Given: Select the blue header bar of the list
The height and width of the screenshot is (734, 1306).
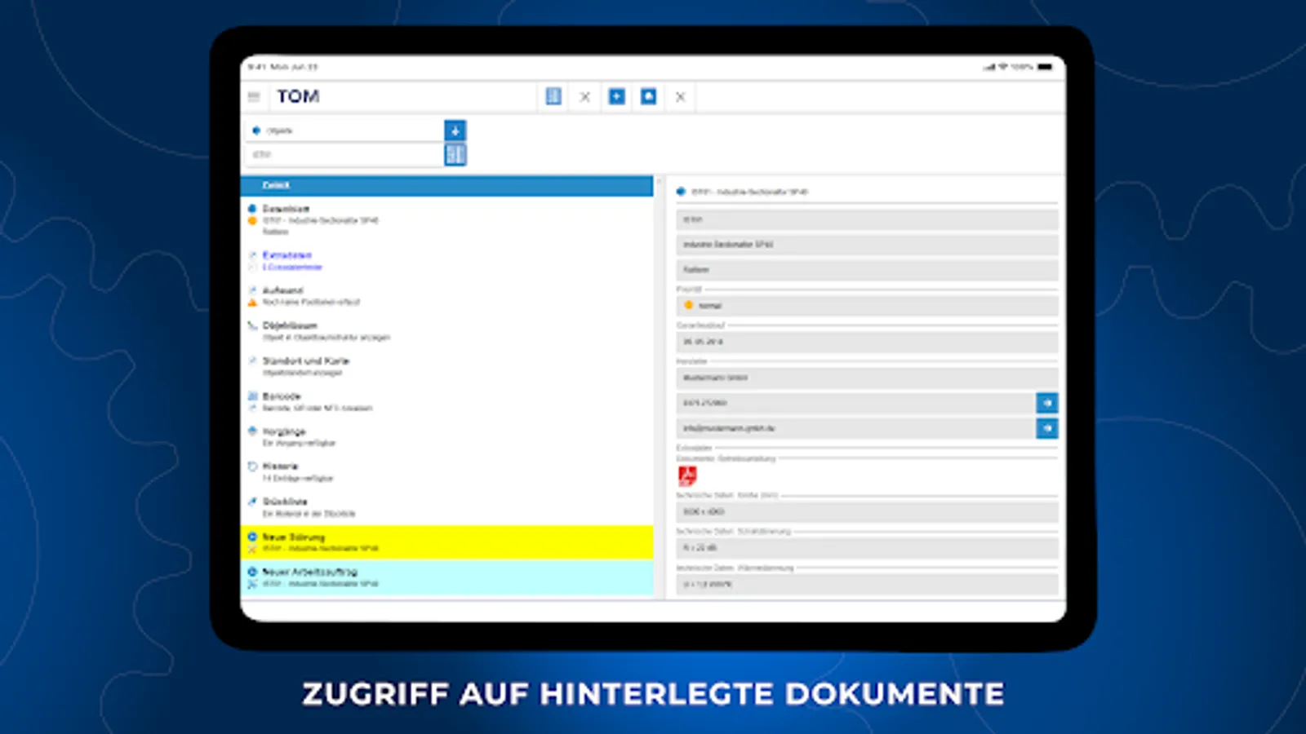Looking at the screenshot, I should click(447, 185).
